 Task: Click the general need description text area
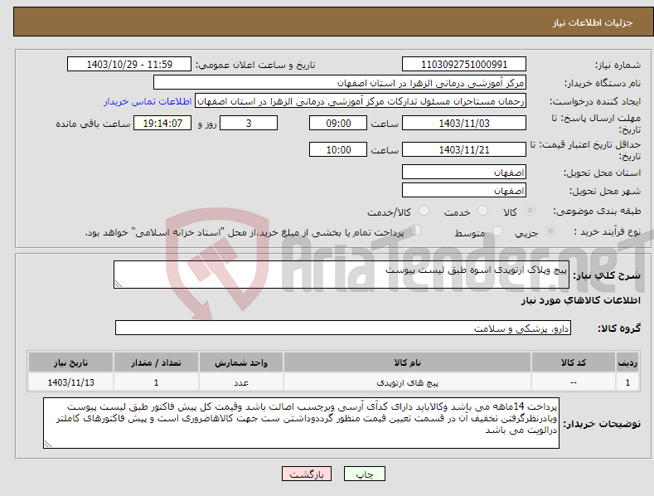(342, 275)
